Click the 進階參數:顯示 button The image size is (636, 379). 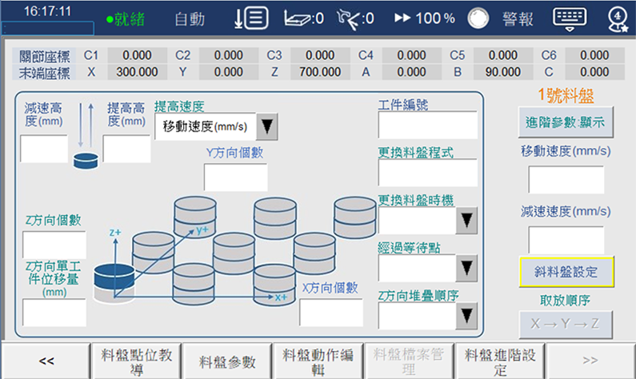pos(566,122)
